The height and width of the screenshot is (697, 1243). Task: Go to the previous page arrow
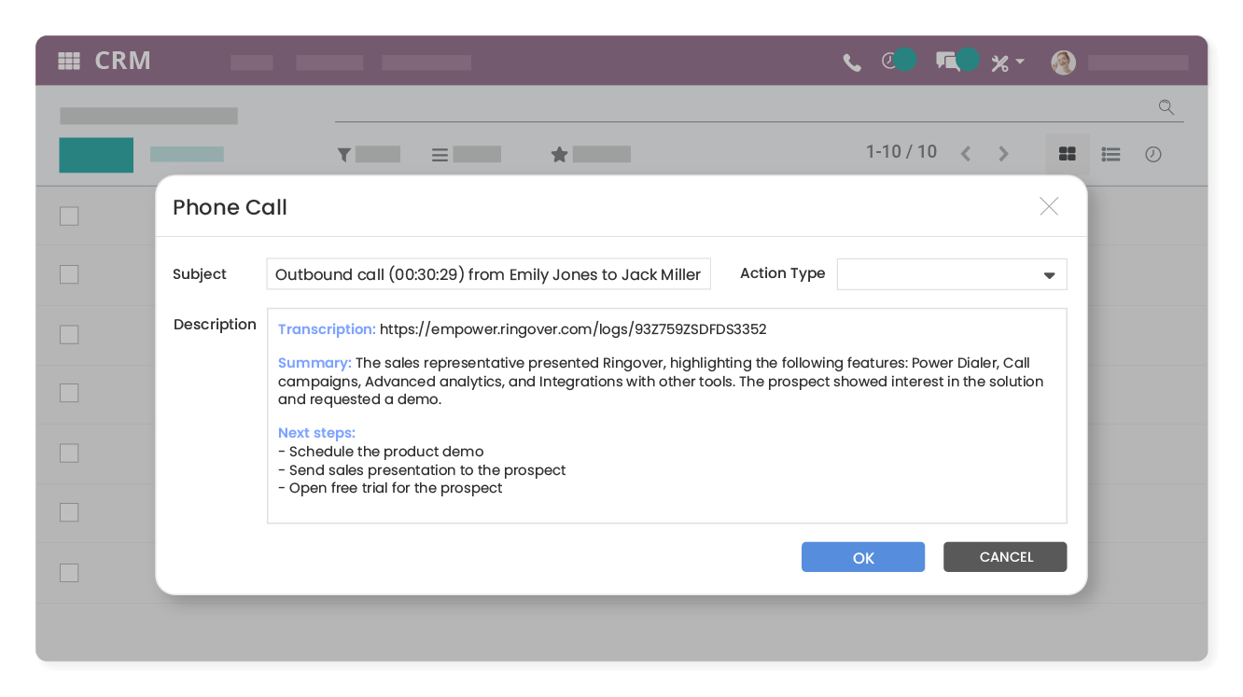tap(966, 154)
